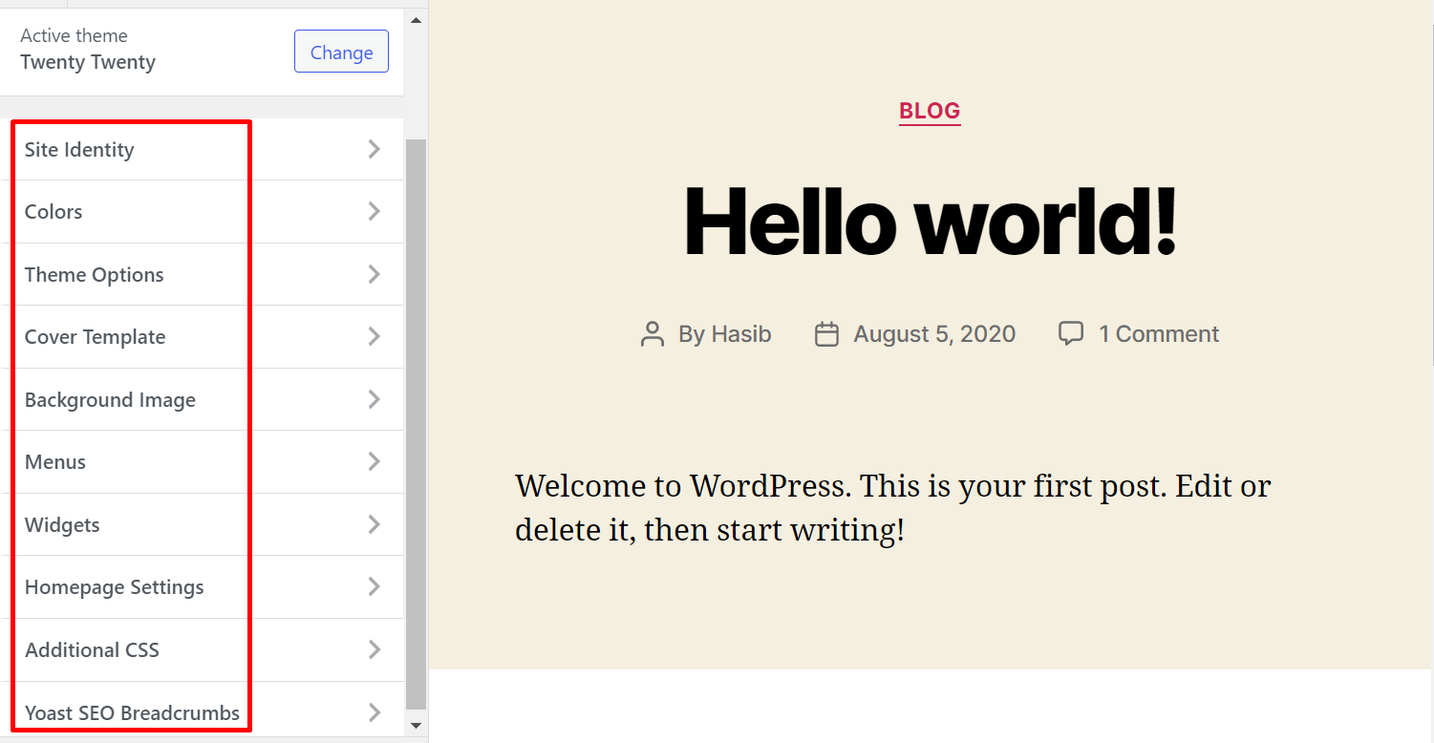Click the Change theme button

click(x=341, y=52)
